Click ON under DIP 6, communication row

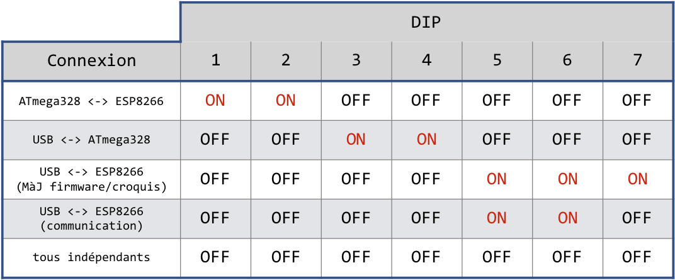click(567, 218)
